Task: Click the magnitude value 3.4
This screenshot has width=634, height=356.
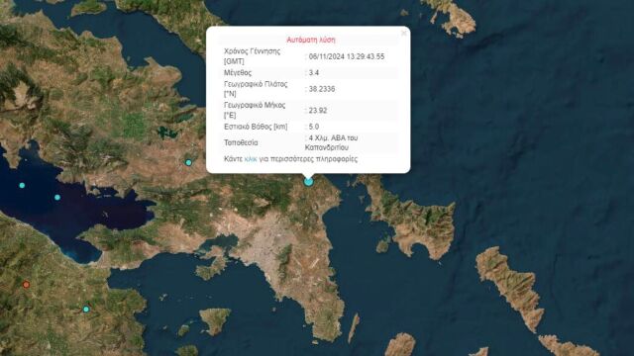Action: tap(314, 72)
